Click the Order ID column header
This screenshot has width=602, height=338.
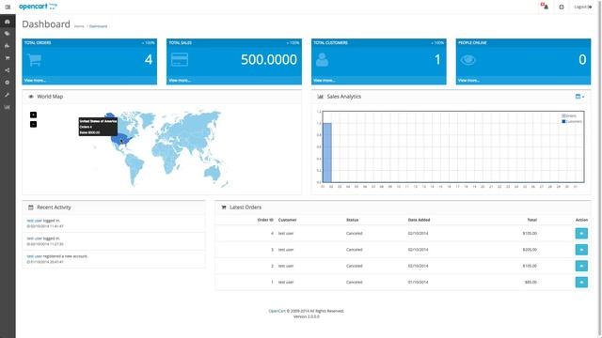point(265,220)
